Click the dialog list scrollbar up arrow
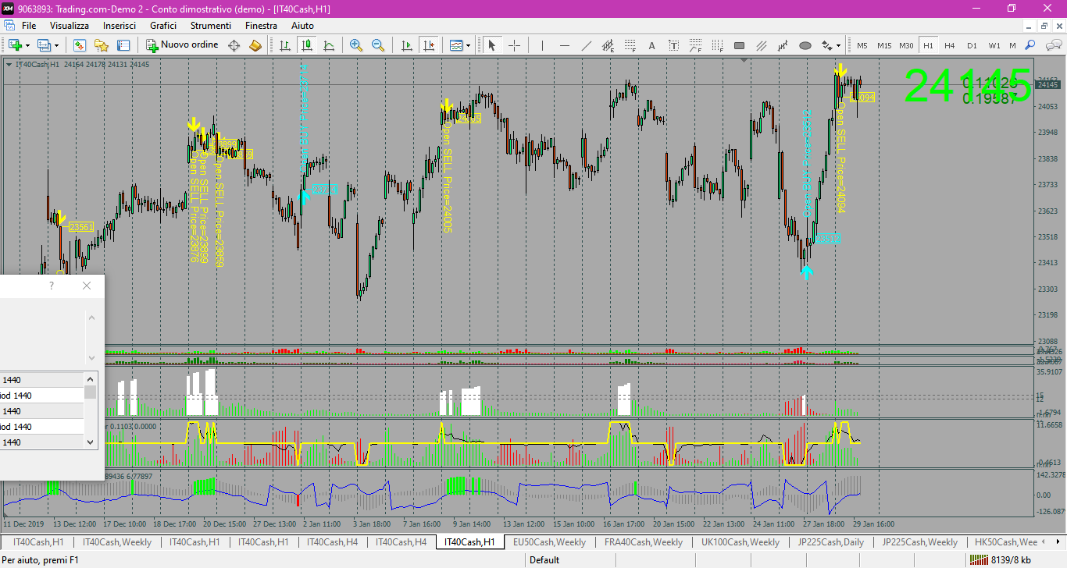Screen dimensions: 1067x568 click(x=91, y=378)
